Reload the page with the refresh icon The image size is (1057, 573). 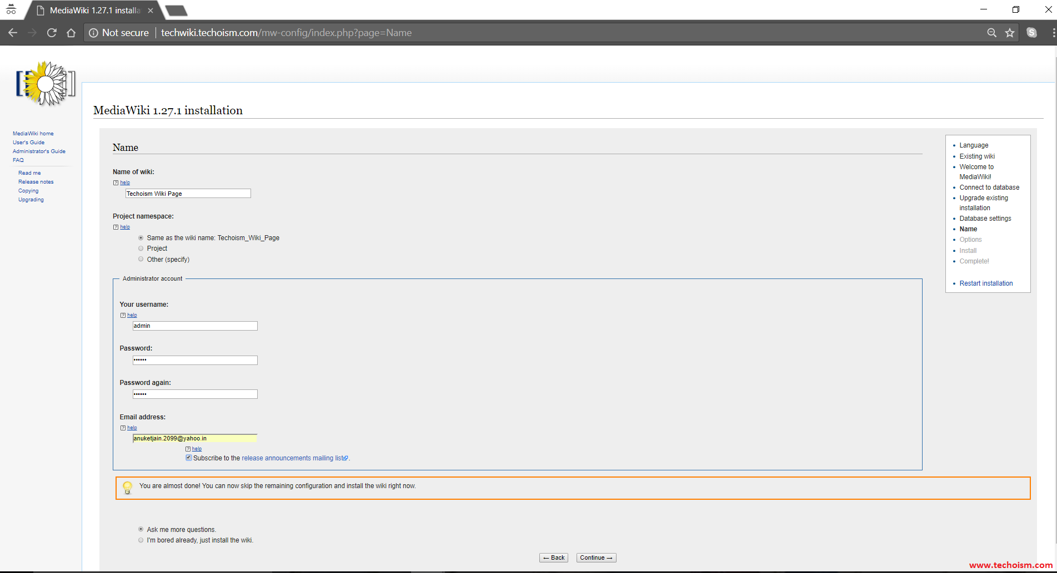tap(52, 33)
